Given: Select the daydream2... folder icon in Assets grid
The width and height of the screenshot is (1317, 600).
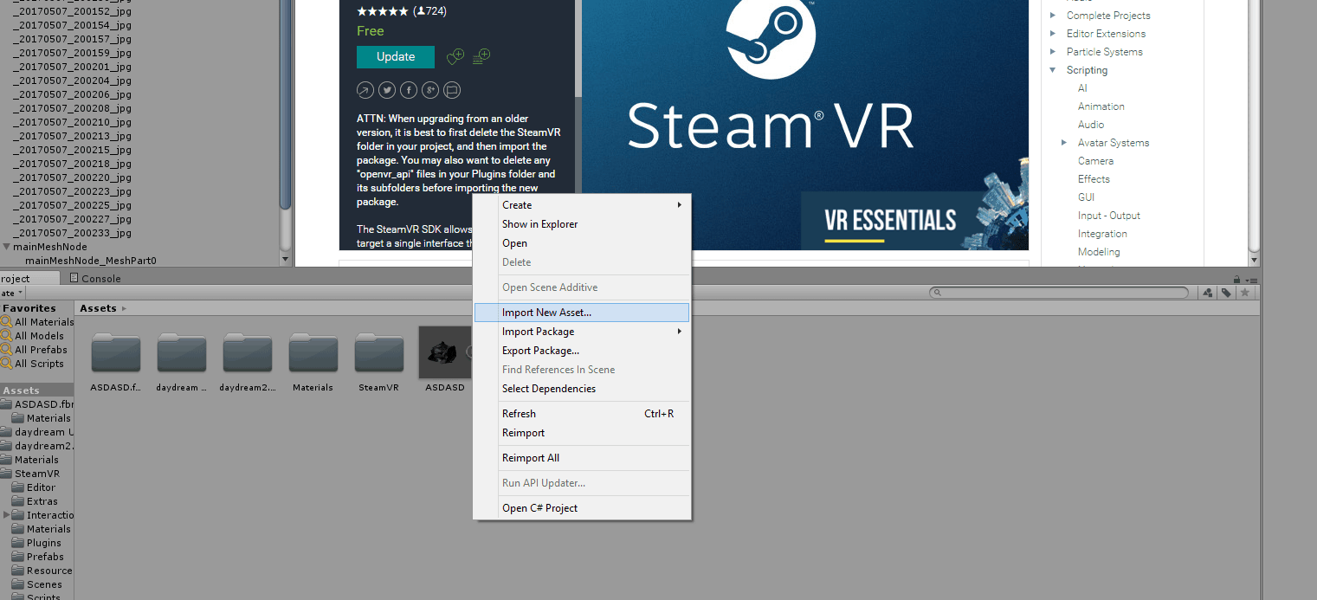Looking at the screenshot, I should tap(247, 353).
